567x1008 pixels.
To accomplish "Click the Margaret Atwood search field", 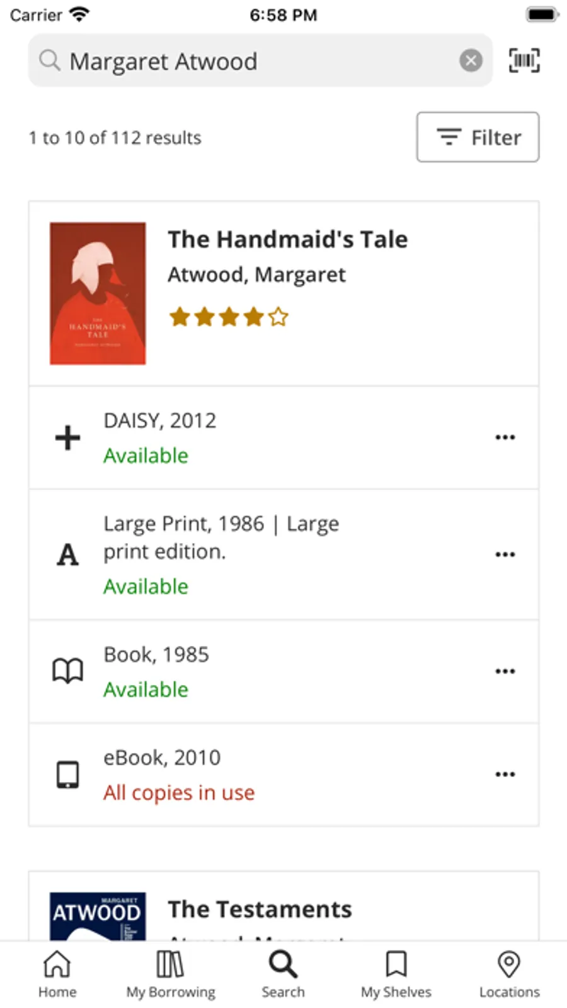I will point(252,61).
